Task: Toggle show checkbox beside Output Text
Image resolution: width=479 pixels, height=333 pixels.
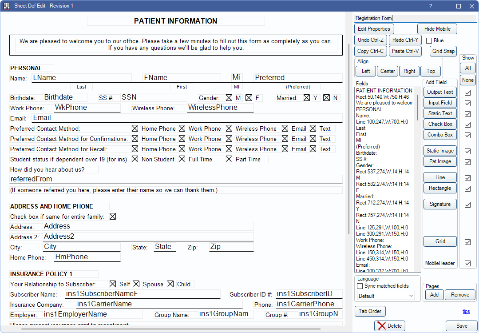Action: (467, 92)
